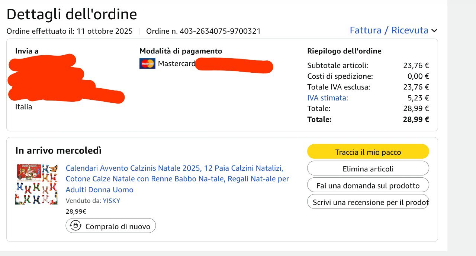Open the Christmas socks product thumbnail
The image size is (476, 256).
click(36, 184)
